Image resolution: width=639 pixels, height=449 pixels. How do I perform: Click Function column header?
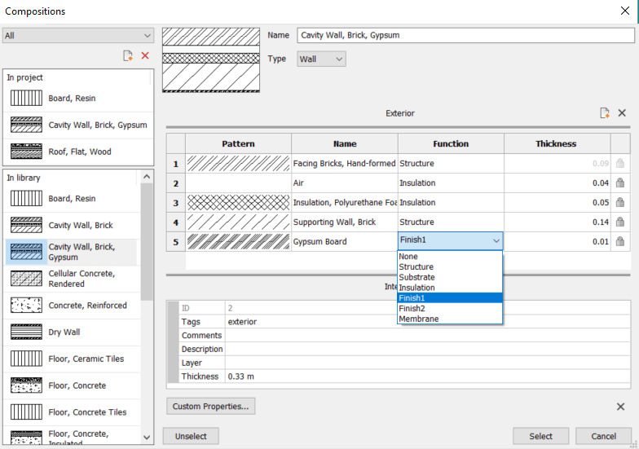[451, 143]
